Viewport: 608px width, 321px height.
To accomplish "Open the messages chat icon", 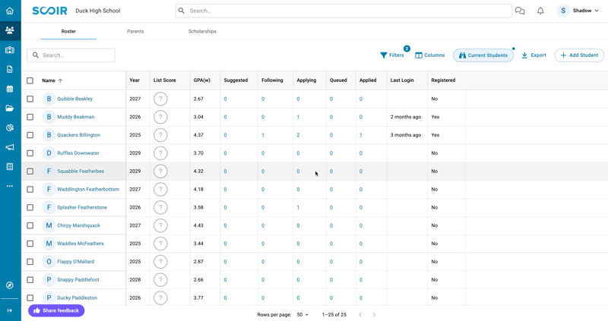I will point(520,11).
